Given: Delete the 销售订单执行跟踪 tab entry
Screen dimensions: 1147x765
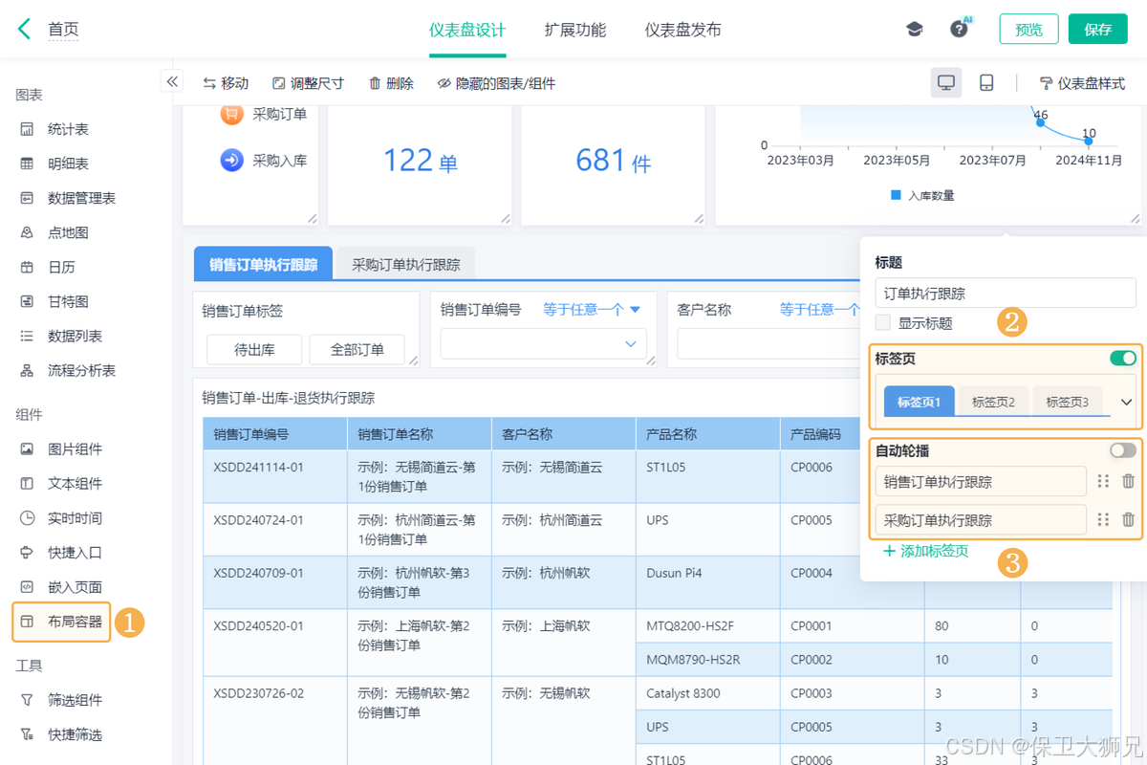Looking at the screenshot, I should (x=1128, y=482).
